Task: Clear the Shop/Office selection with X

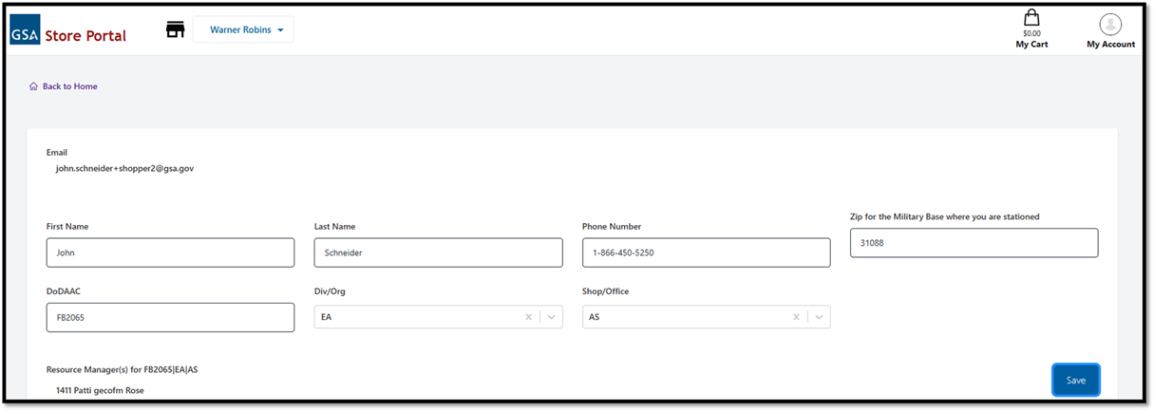Action: coord(797,317)
